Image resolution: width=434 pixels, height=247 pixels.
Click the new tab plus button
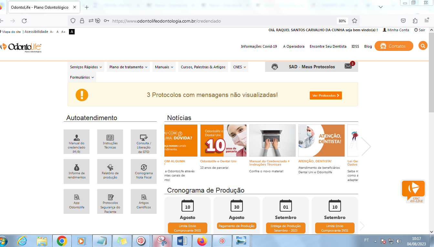pos(87,7)
